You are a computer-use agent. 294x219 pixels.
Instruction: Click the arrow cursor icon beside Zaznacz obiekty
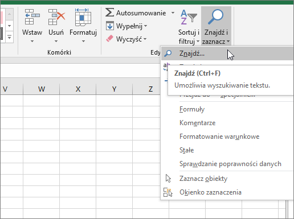click(x=168, y=179)
